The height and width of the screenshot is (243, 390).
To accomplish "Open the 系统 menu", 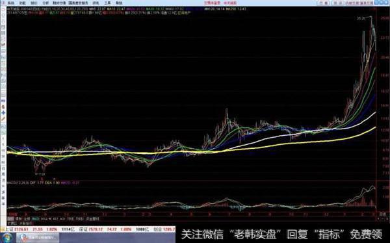I will click(10, 3).
